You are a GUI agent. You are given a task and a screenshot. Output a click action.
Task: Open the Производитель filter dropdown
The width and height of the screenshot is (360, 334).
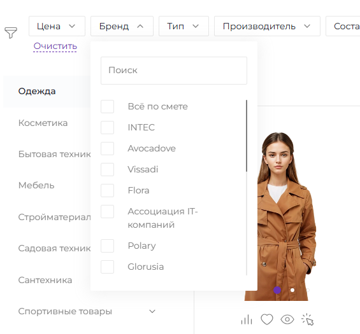coord(267,26)
